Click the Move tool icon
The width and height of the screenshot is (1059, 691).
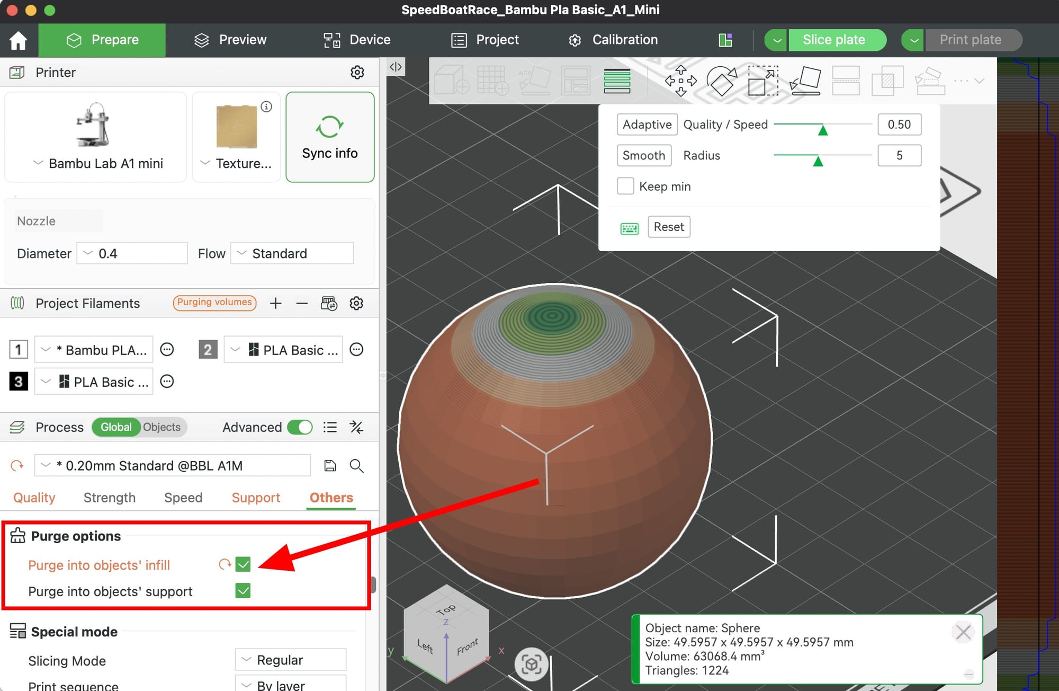680,81
